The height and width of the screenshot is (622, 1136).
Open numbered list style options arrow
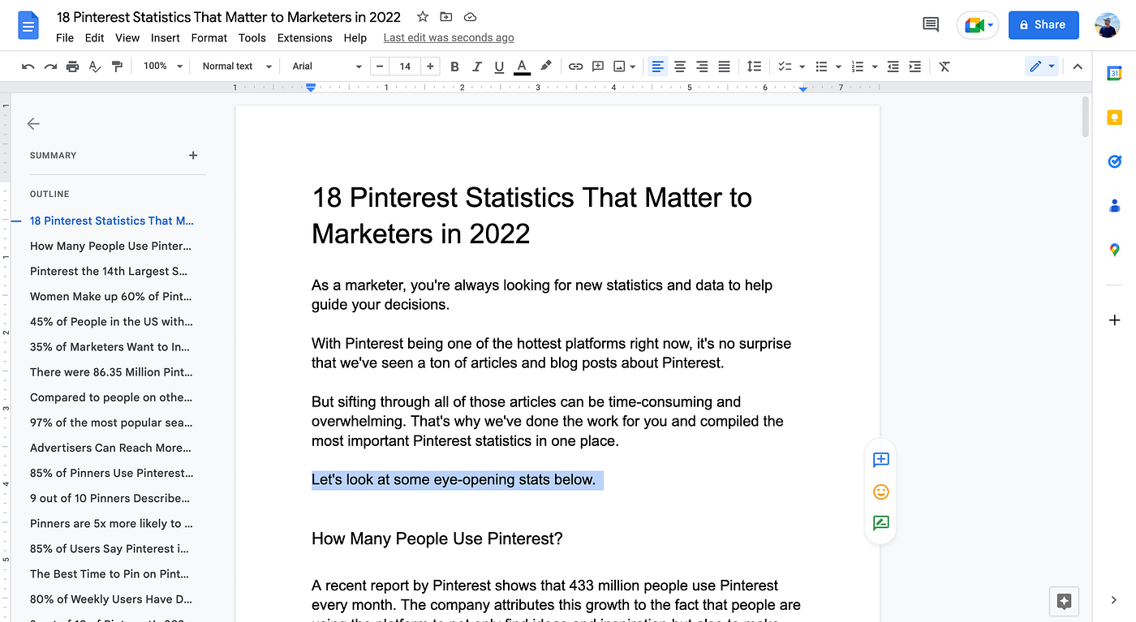tap(875, 66)
